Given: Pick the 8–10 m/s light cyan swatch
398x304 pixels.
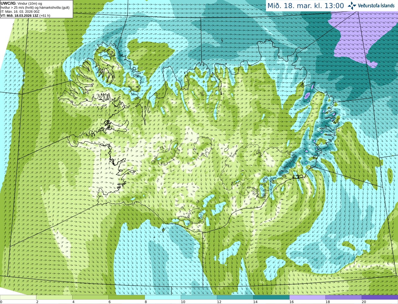Looking at the screenshot, I should coord(163,297).
